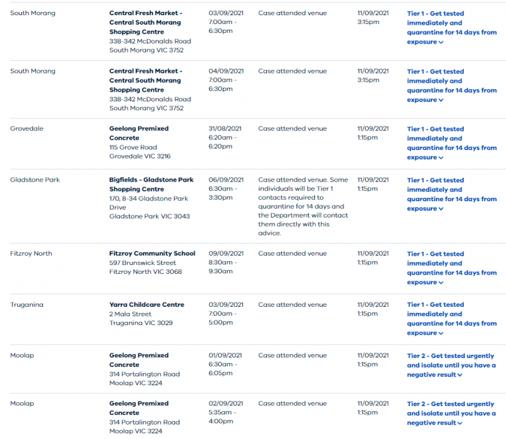Expand Tier 1 advice for 04/09/2021 South Morang row
Image resolution: width=506 pixels, height=439 pixels.
coord(452,85)
